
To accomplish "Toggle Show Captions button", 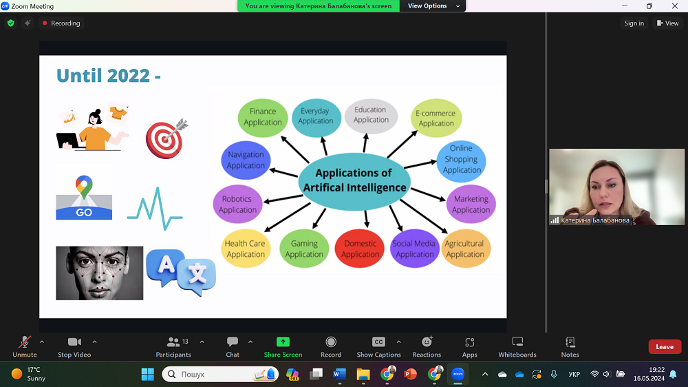I will click(x=378, y=346).
